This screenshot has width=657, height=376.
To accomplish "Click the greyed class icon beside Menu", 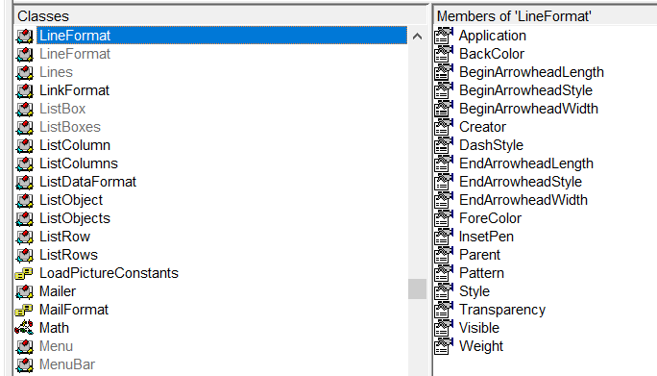I will point(24,346).
